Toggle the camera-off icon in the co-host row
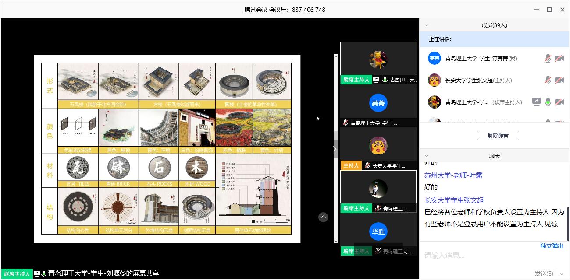The image size is (570, 280). tap(559, 102)
